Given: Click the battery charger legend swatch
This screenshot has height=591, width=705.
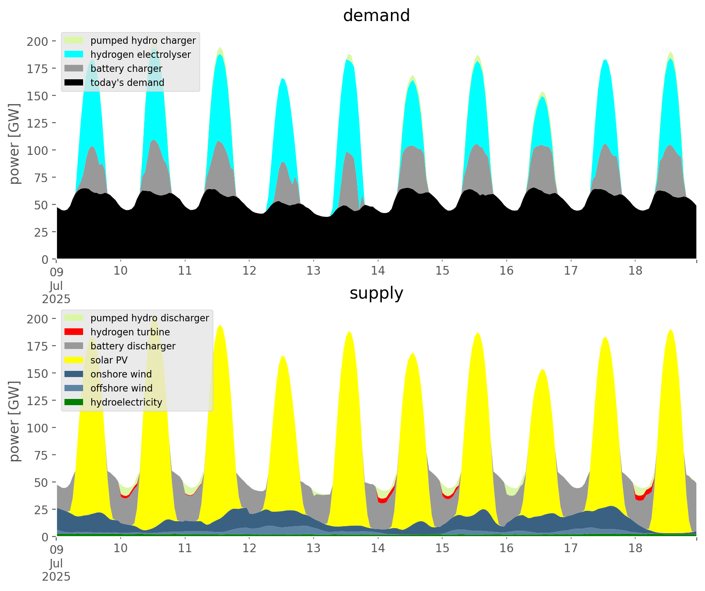Looking at the screenshot, I should tap(74, 69).
